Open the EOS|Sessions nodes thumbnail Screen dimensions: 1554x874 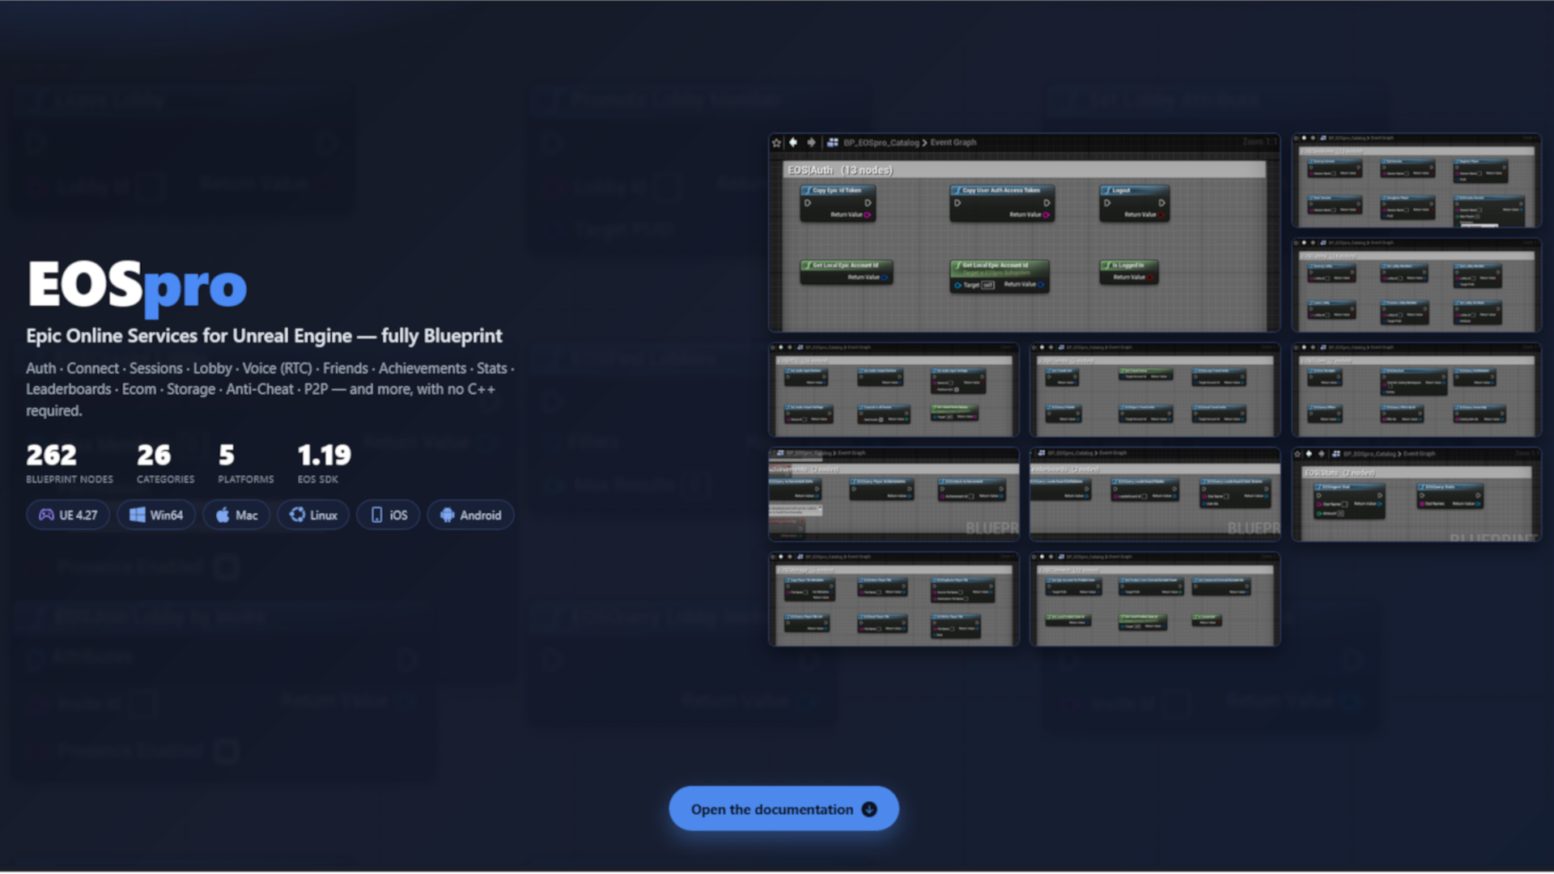pyautogui.click(x=1416, y=180)
